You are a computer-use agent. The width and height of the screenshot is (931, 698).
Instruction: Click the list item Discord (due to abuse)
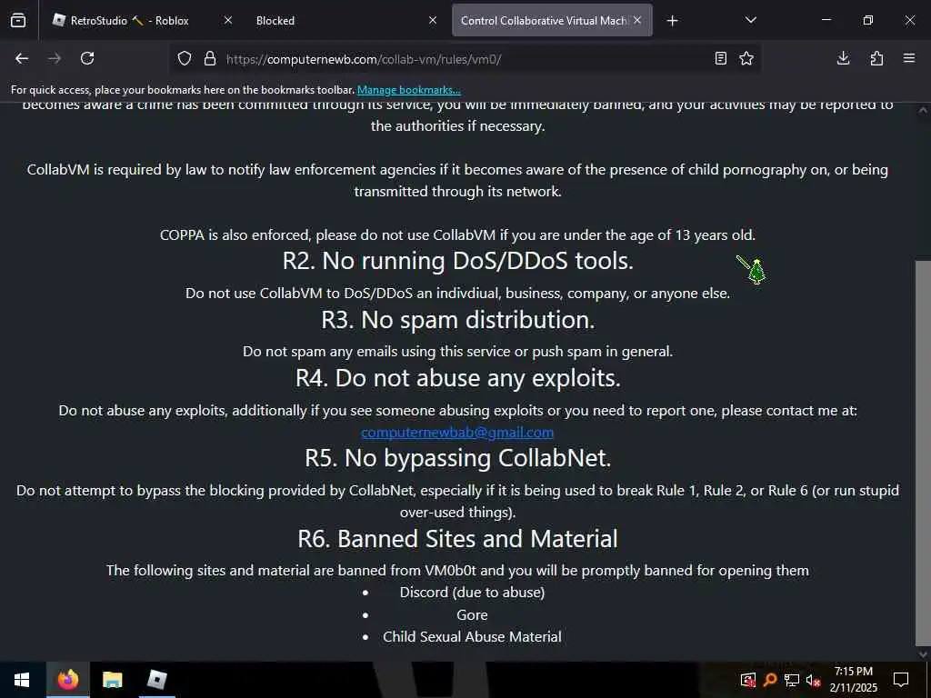(x=472, y=593)
